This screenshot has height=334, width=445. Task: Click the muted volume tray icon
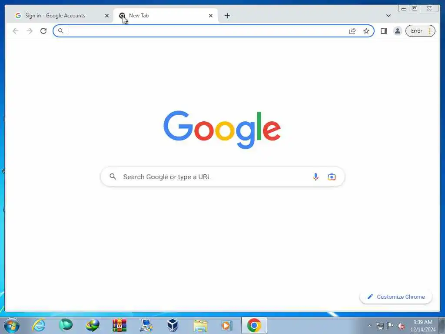click(x=401, y=326)
